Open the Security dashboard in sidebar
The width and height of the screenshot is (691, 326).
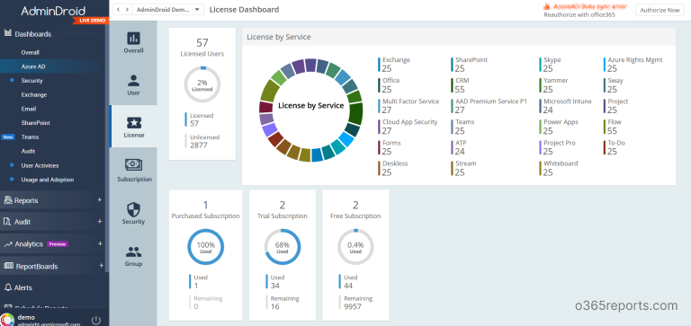point(31,81)
